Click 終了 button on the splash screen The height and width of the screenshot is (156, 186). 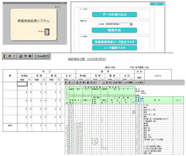click(x=57, y=7)
